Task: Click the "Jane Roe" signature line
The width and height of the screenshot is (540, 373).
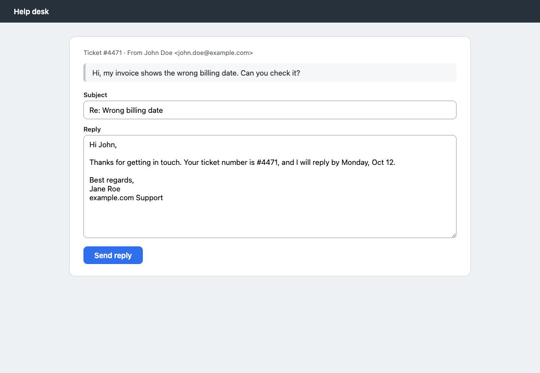Action: 105,189
